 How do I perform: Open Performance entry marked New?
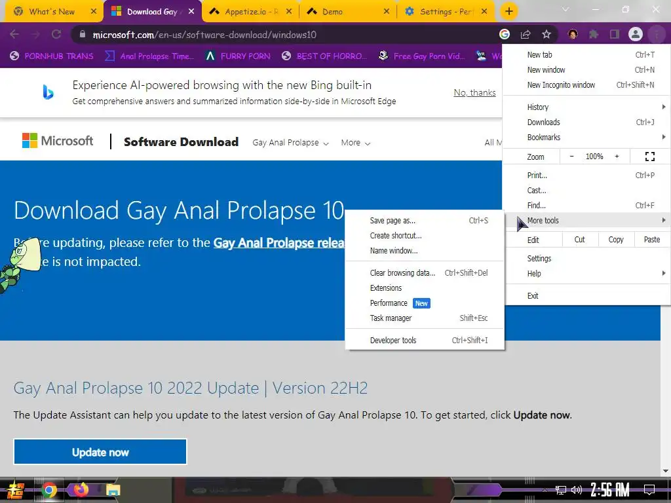pyautogui.click(x=425, y=303)
